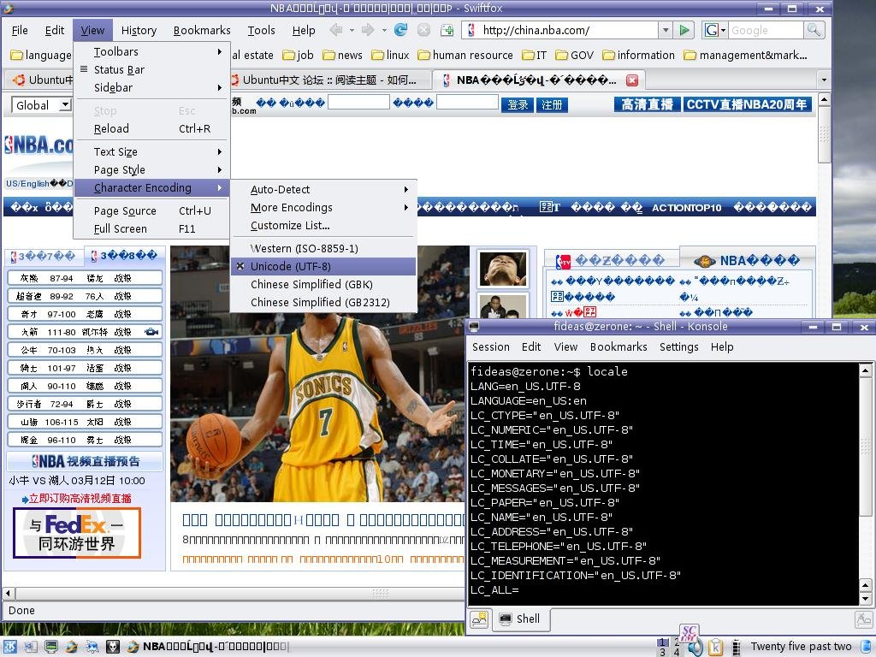This screenshot has width=876, height=657.
Task: Expand the Toolbars submenu
Action: pyautogui.click(x=151, y=52)
